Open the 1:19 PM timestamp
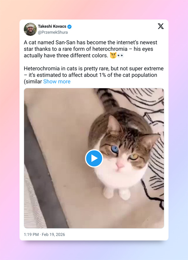 point(31,235)
